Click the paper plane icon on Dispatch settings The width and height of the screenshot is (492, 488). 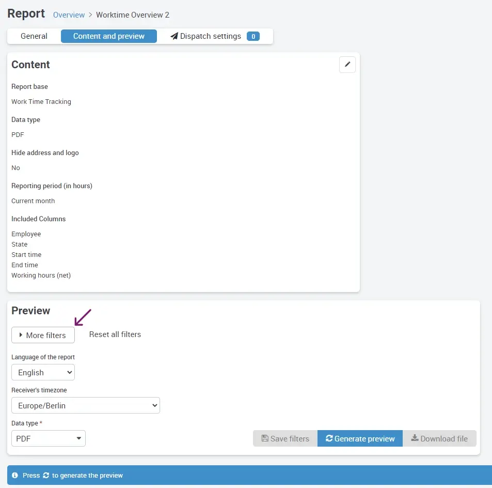click(x=174, y=36)
